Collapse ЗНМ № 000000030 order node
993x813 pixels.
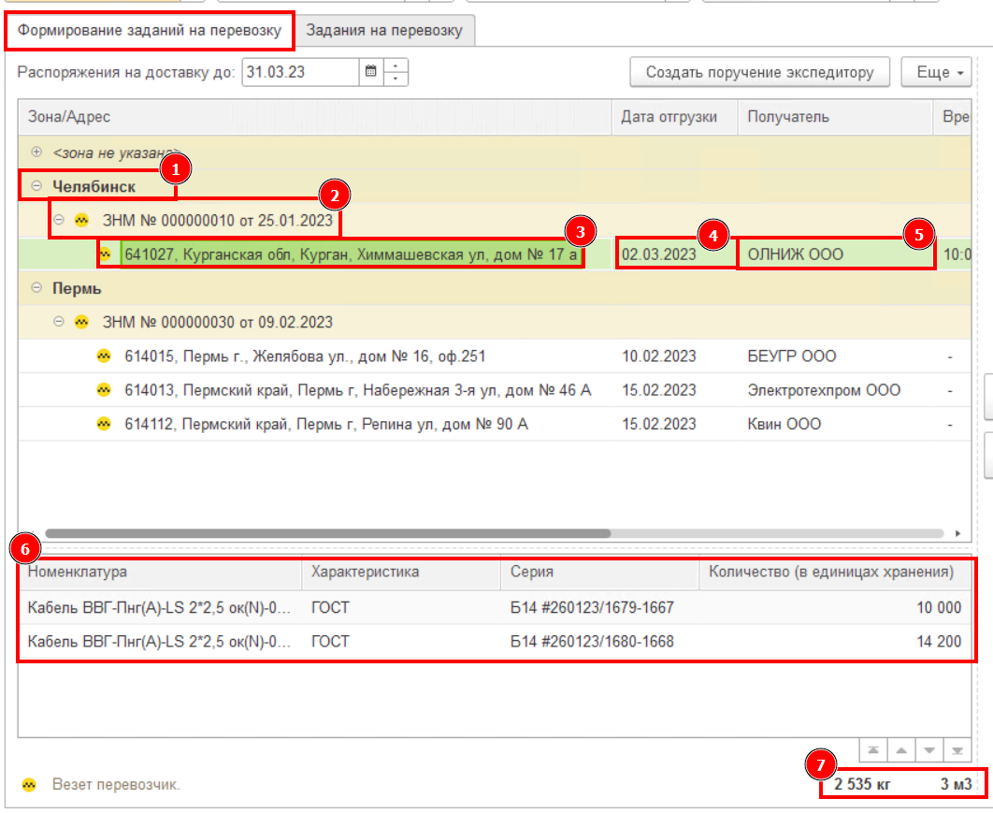point(59,322)
